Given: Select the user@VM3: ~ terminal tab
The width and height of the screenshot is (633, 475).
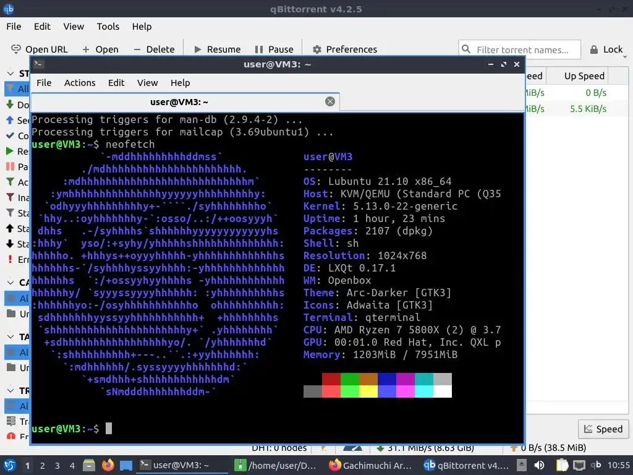Looking at the screenshot, I should point(179,102).
